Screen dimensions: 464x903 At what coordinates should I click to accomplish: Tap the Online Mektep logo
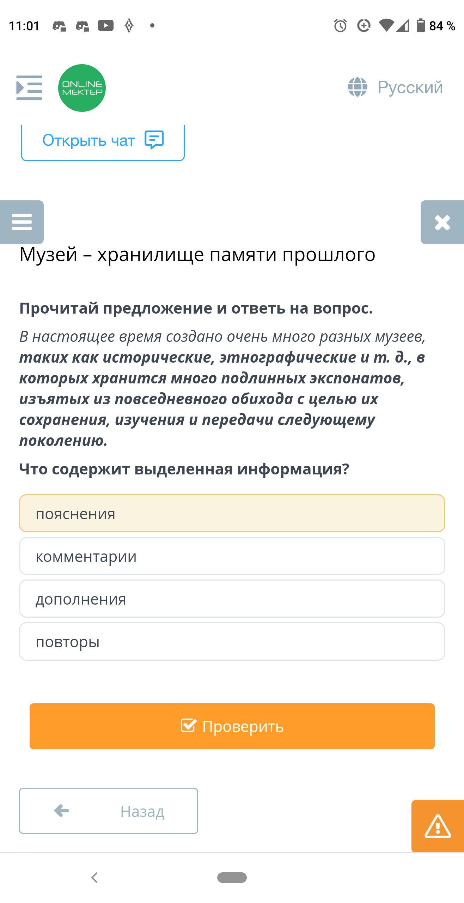click(82, 88)
